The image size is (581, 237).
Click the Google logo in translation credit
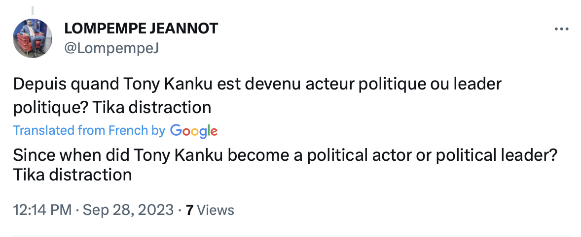193,130
